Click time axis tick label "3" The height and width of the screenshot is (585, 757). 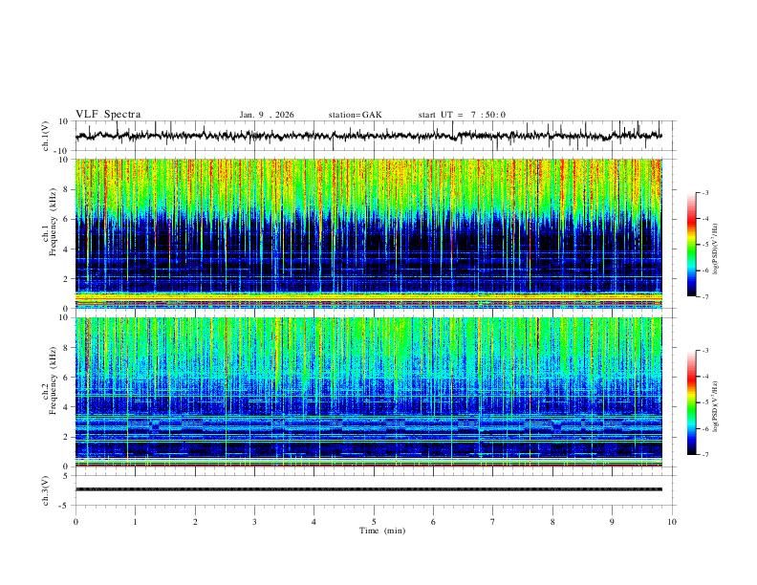(254, 522)
